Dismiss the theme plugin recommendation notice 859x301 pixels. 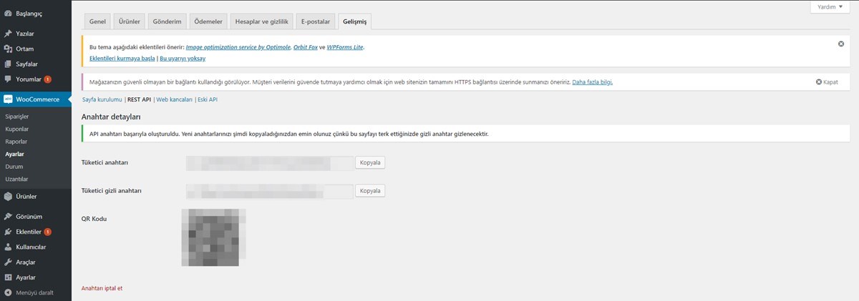841,44
